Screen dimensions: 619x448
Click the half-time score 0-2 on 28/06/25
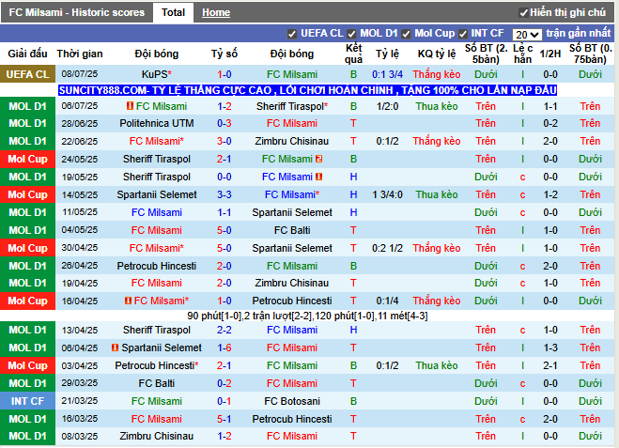point(549,124)
